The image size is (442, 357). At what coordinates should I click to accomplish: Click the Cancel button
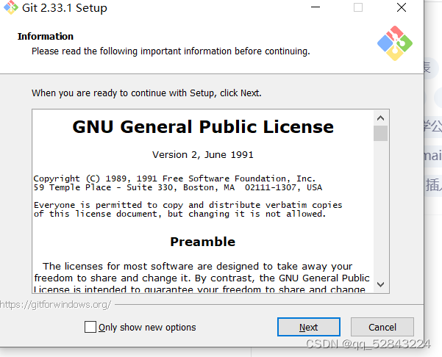(x=382, y=327)
